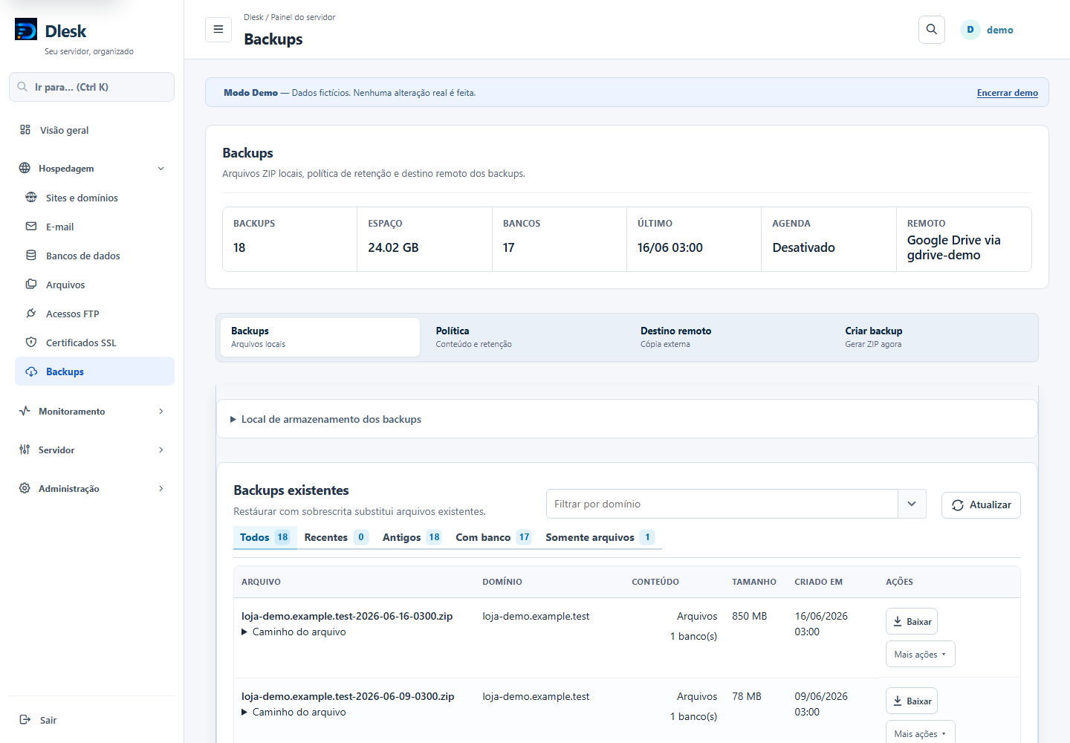1070x743 pixels.
Task: Switch to the Destino remoto tab
Action: pos(730,337)
